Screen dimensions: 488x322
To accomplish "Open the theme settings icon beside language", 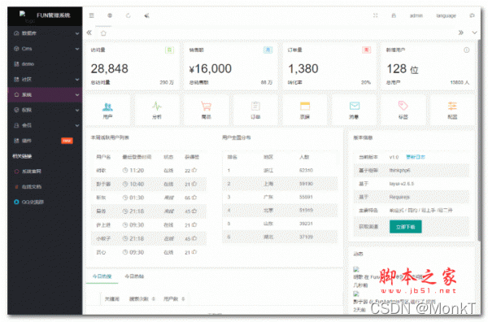I will [472, 15].
